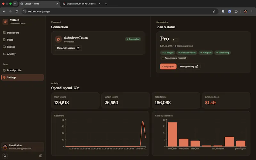This screenshot has height=160, width=256.
Task: Click the user avatar in sidebar footer
Action: click(x=5, y=147)
